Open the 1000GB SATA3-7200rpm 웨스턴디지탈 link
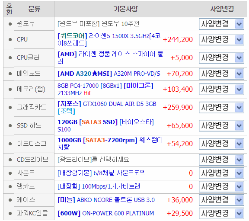 [x=110, y=144]
